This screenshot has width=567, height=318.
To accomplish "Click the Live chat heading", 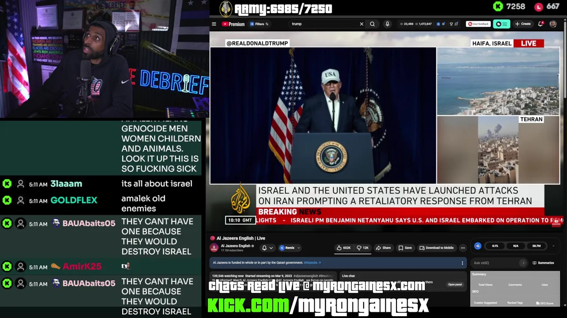I will pos(348,276).
